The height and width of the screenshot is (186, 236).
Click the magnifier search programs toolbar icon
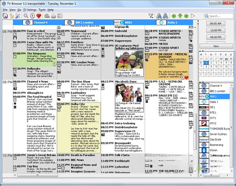[26, 15]
